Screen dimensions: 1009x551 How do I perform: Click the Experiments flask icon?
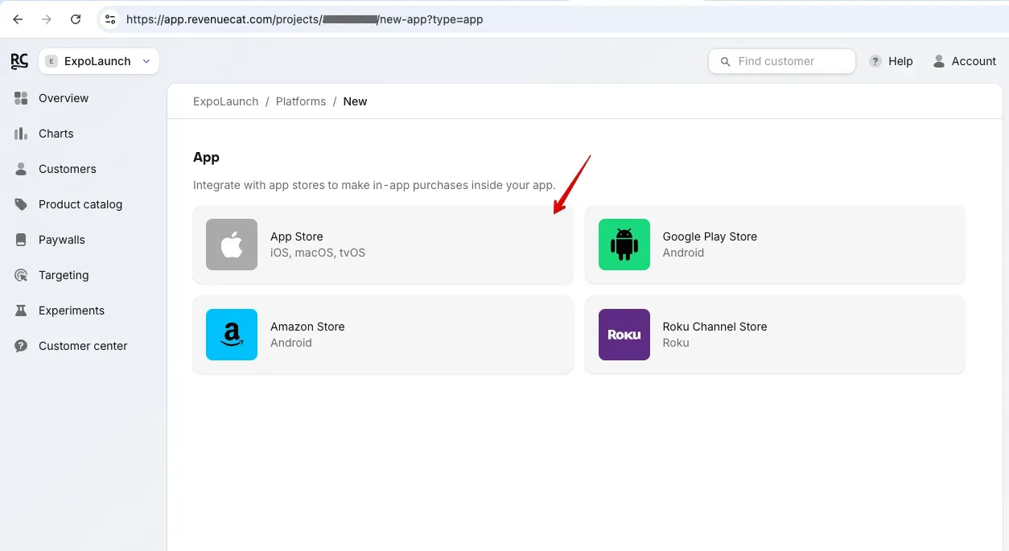pyautogui.click(x=22, y=310)
